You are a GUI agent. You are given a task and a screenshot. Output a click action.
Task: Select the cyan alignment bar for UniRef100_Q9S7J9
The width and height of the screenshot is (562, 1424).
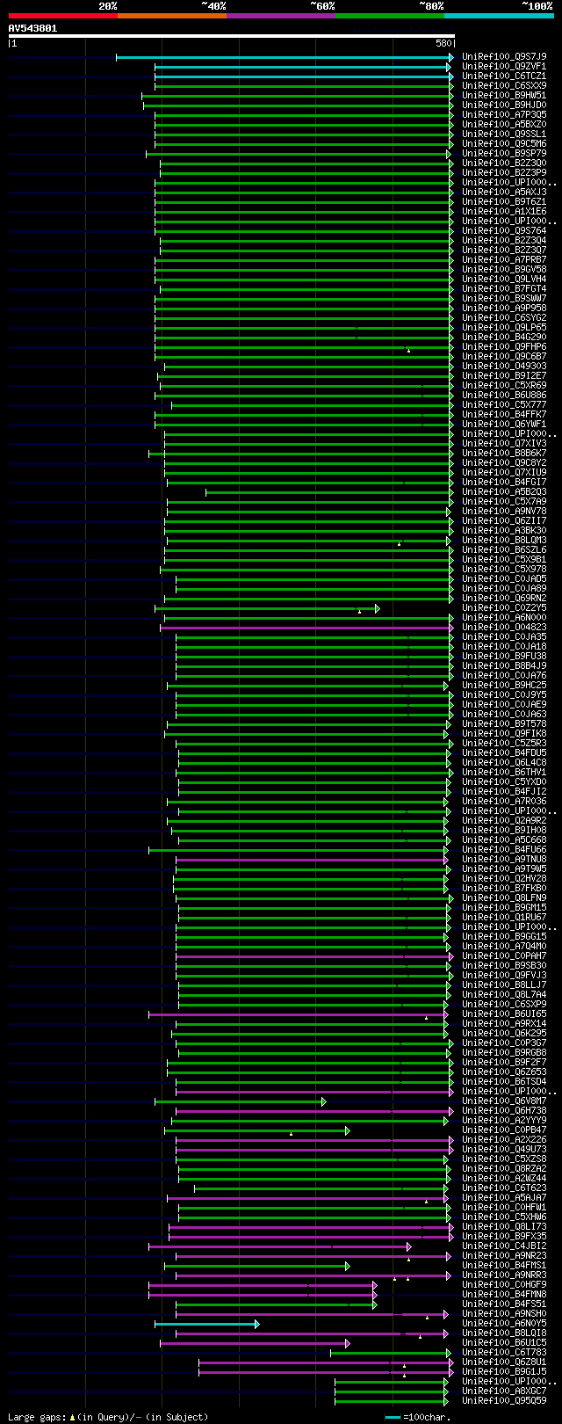[285, 57]
